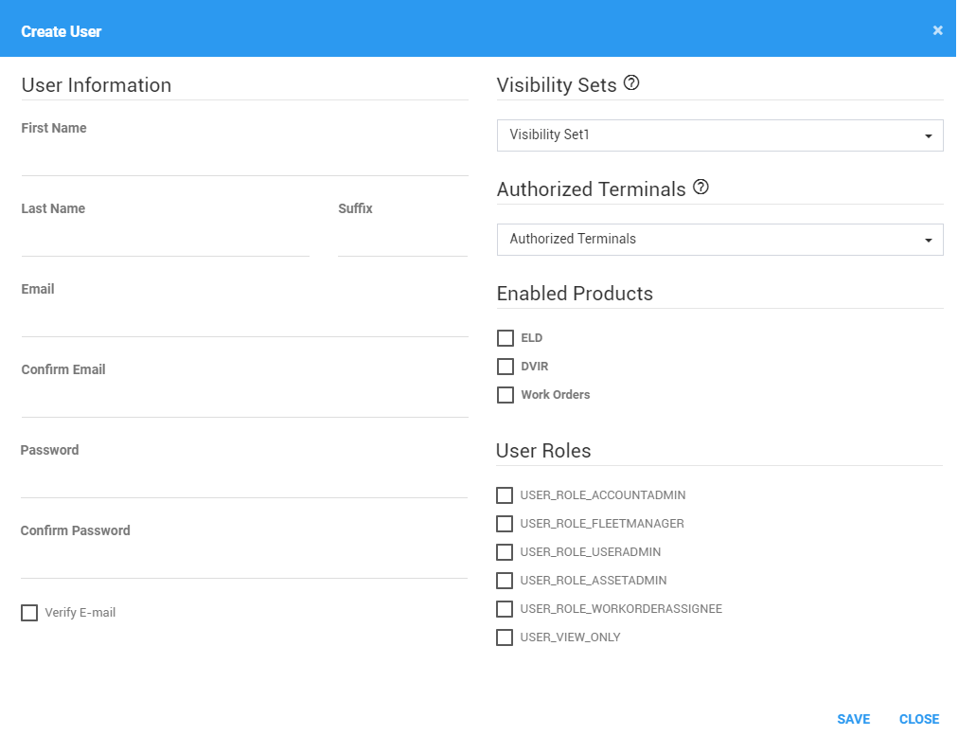Click the Enabled Products heading

coord(575,294)
